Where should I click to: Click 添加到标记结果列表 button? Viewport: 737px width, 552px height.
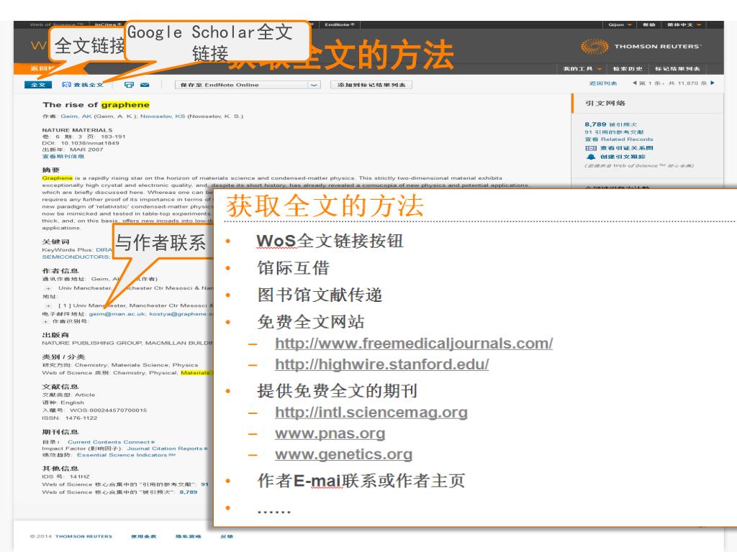coord(371,85)
